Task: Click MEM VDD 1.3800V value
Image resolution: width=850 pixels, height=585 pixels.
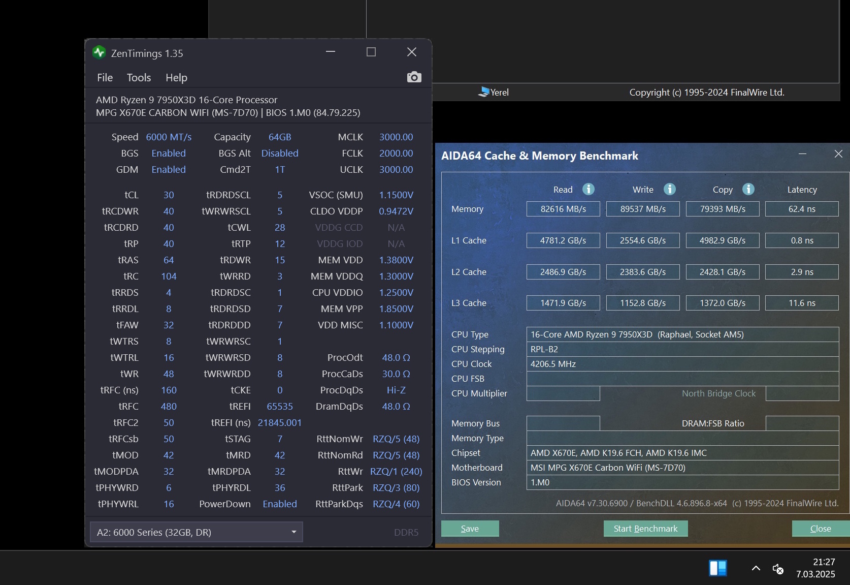Action: click(396, 260)
